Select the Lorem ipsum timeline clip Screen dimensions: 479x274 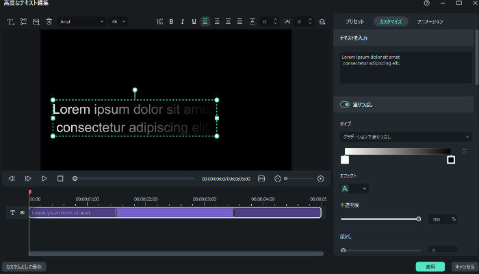click(175, 212)
